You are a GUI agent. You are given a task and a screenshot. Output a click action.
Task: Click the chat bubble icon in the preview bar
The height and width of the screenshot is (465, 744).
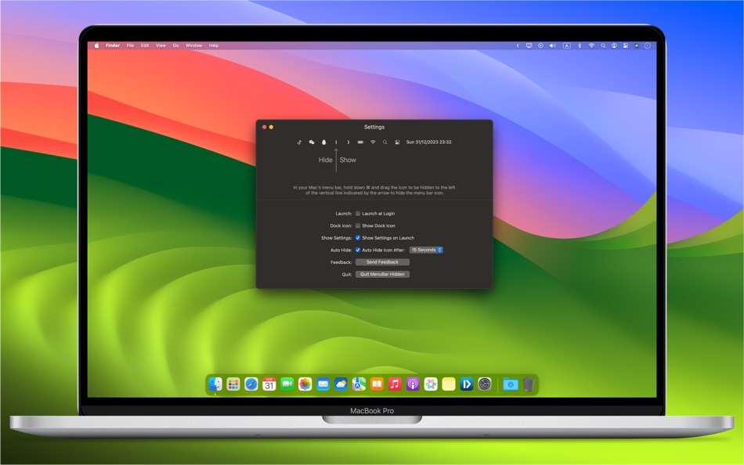[x=311, y=142]
